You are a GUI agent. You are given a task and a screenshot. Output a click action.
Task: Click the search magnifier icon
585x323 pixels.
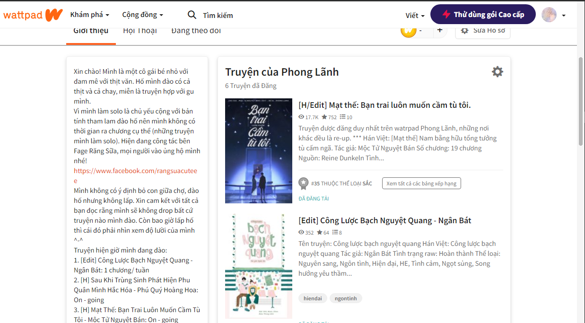tap(192, 15)
